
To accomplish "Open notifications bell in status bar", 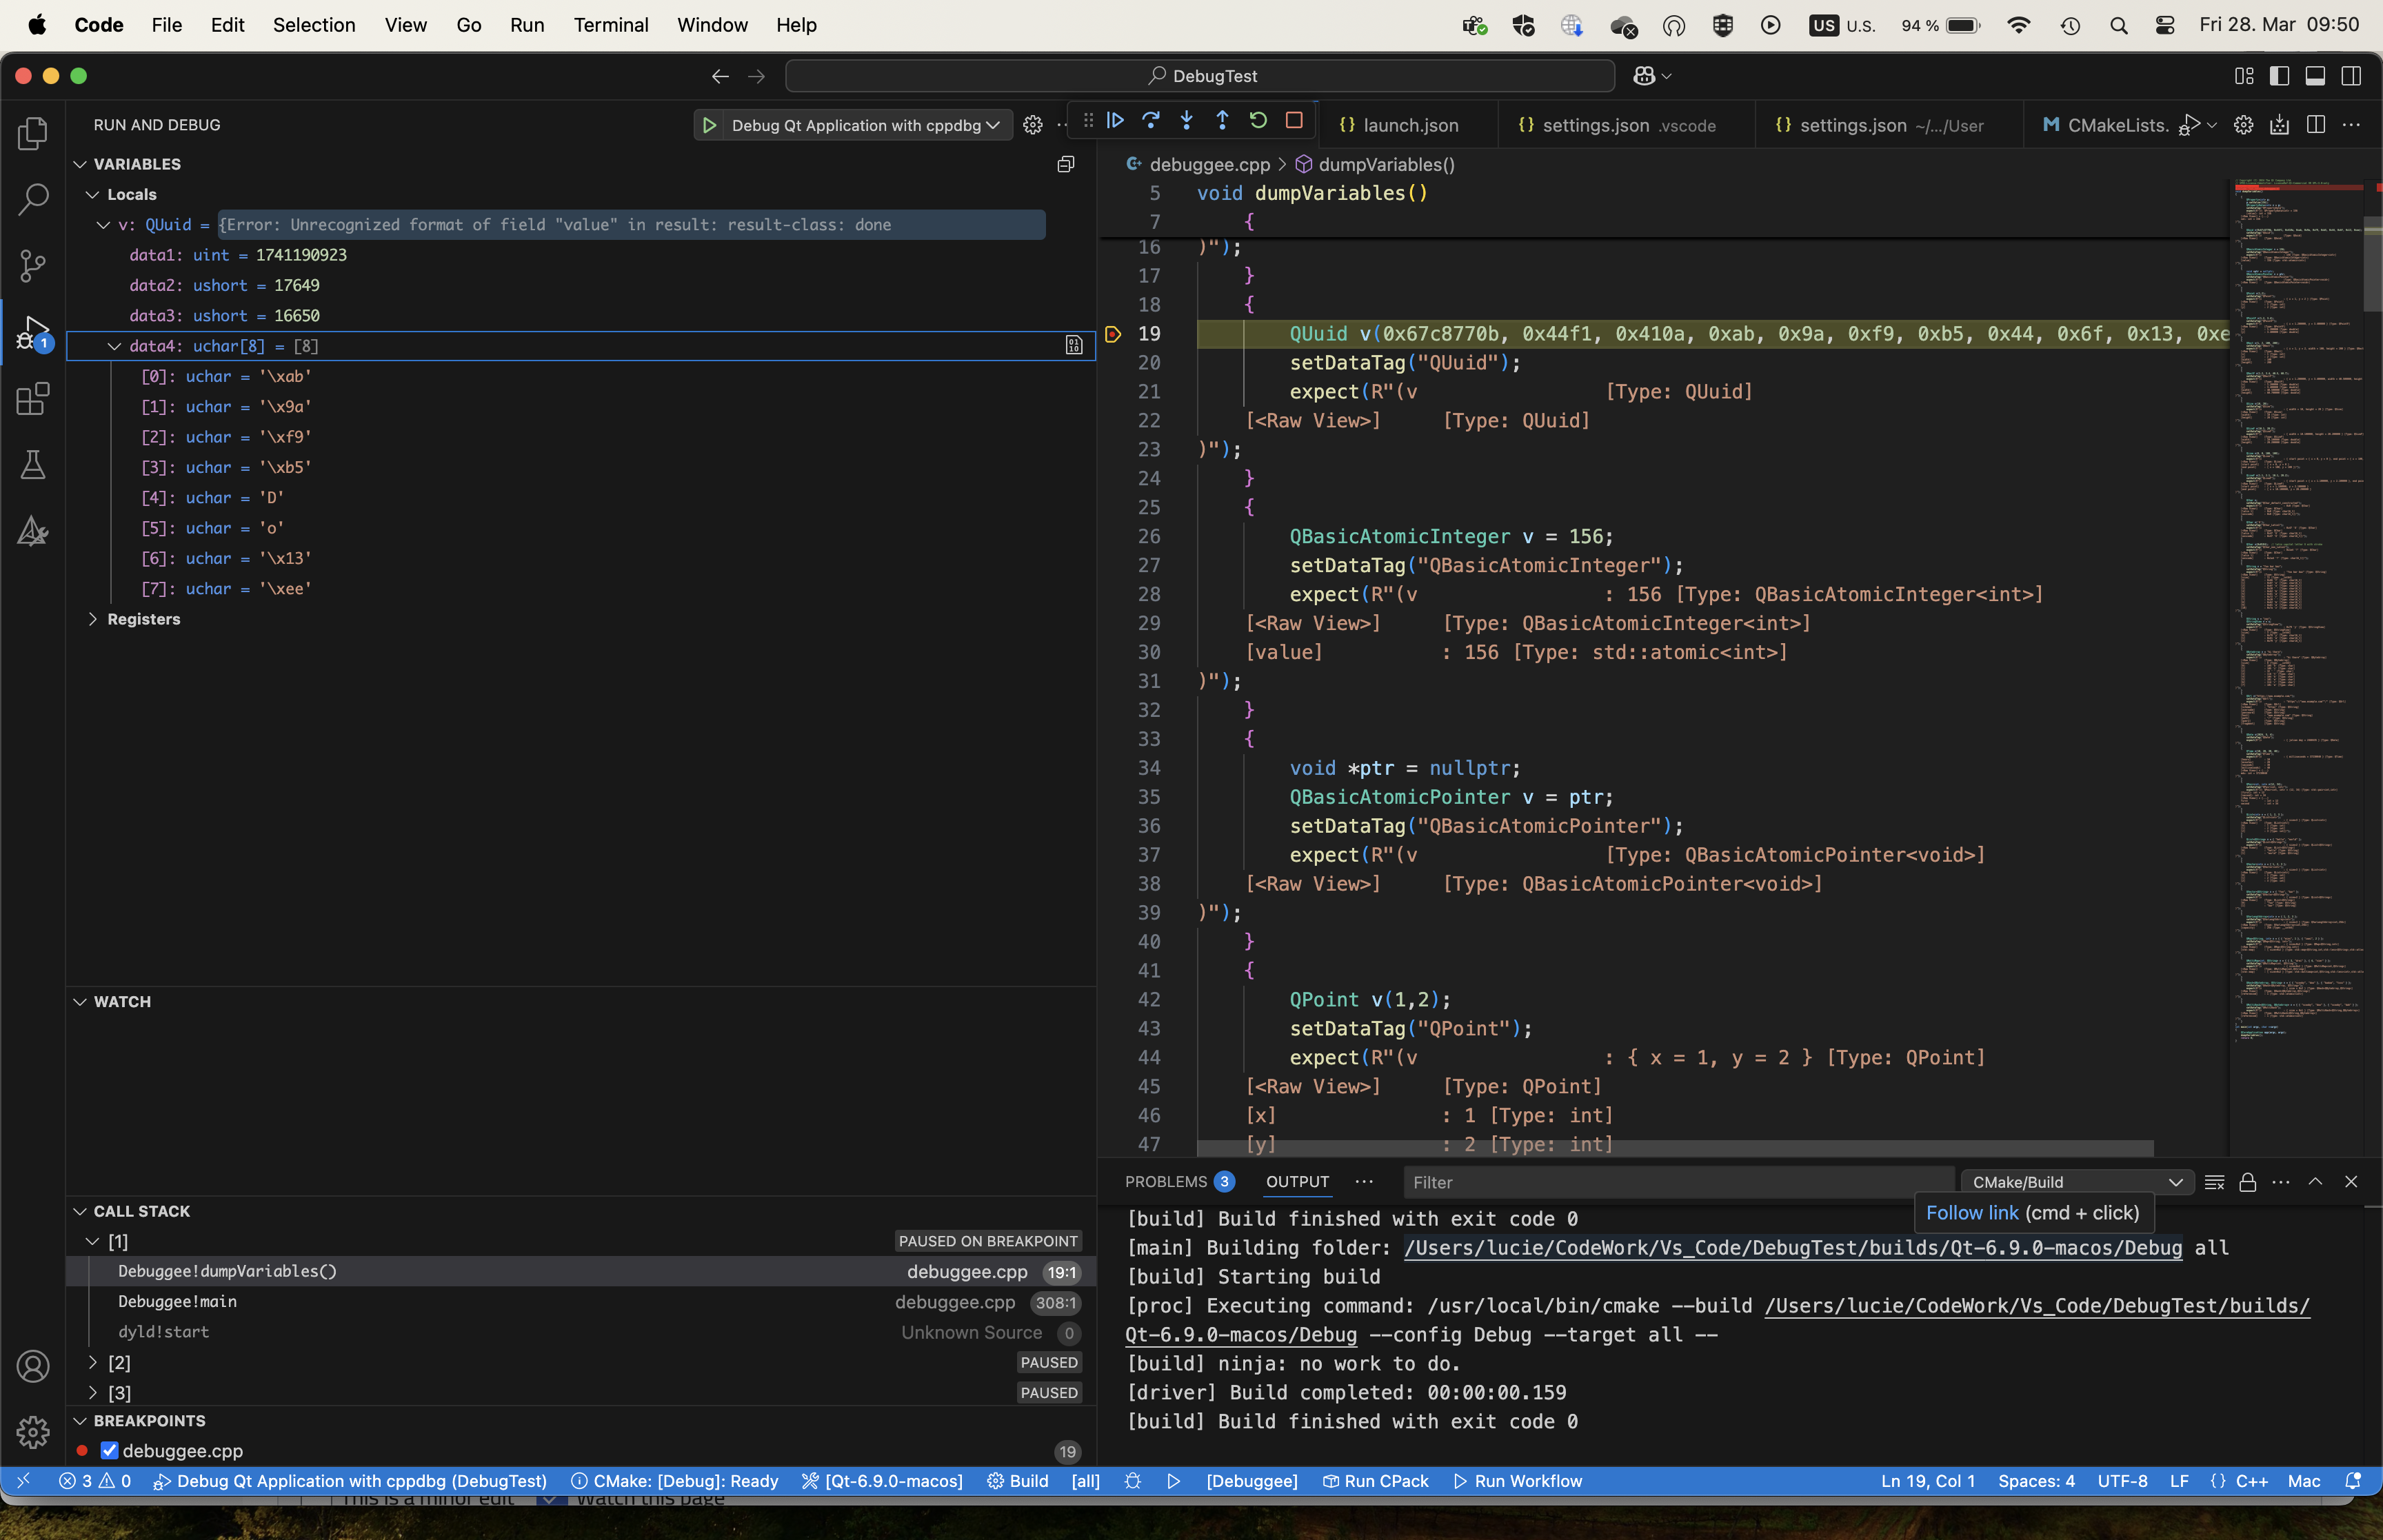I will (2353, 1481).
